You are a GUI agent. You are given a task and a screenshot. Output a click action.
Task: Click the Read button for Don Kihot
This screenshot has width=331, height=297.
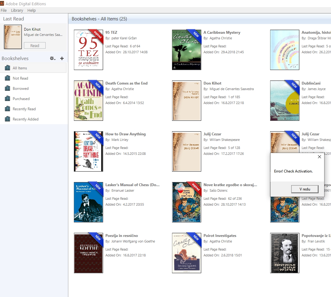(x=34, y=46)
